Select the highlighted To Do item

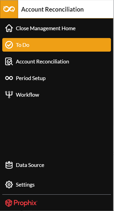coord(57,45)
